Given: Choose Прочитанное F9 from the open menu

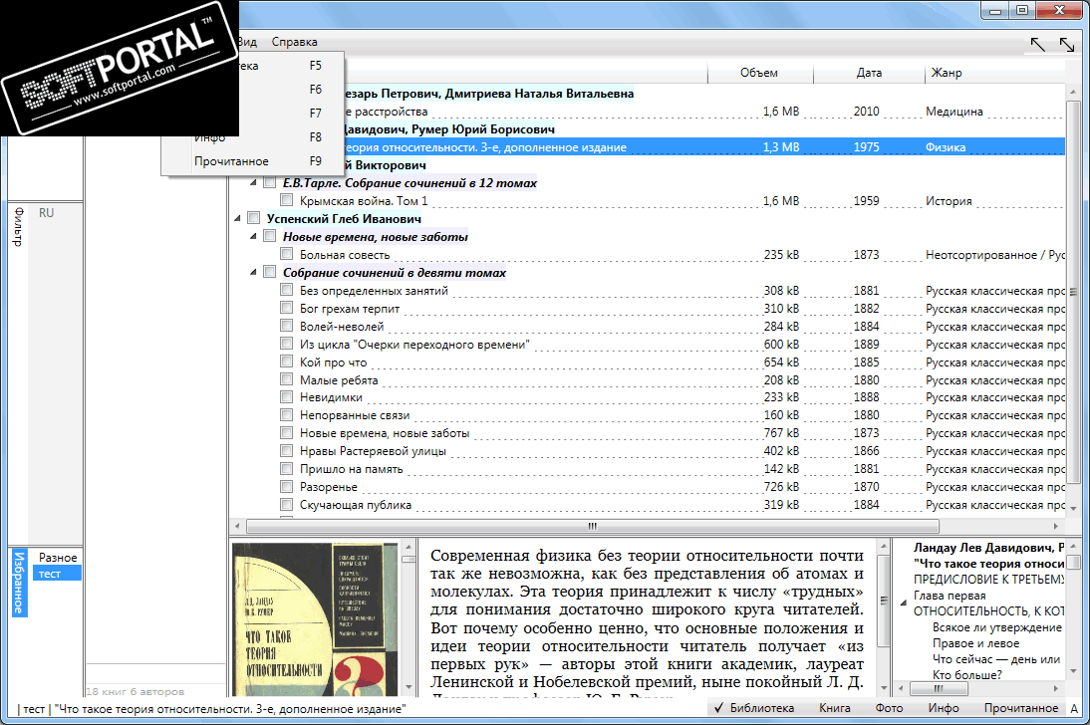Looking at the screenshot, I should tap(252, 161).
